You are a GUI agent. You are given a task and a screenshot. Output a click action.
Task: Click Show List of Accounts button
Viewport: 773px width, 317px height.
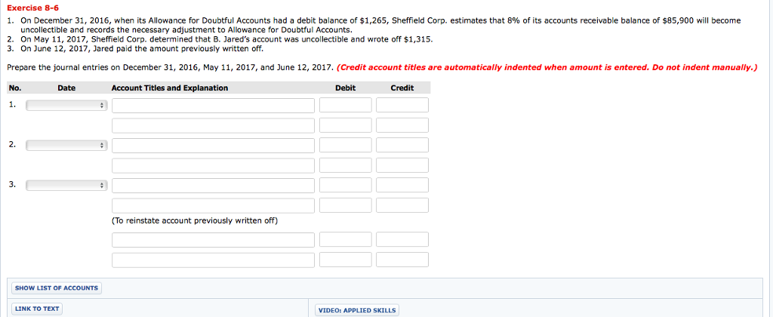57,288
